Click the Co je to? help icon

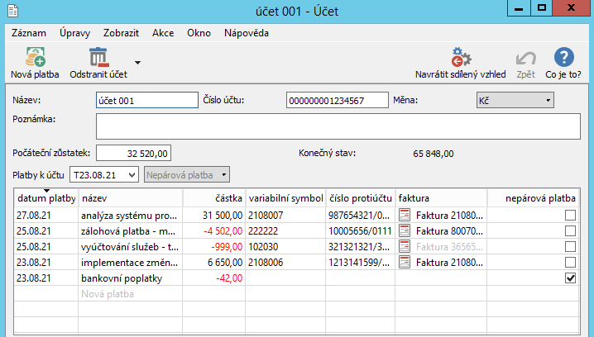(563, 57)
